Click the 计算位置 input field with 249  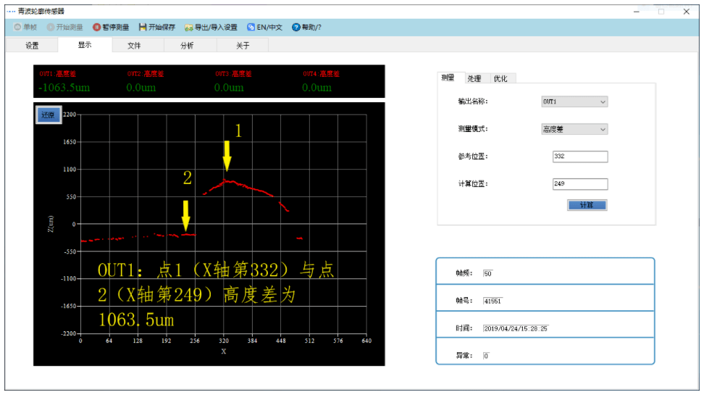[x=580, y=184]
